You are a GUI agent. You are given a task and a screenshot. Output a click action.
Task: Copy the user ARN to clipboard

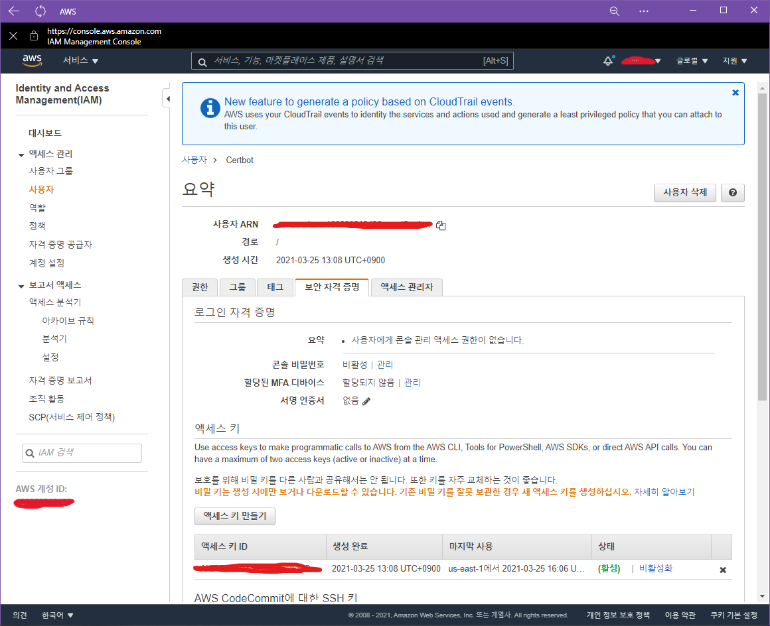[x=441, y=225]
